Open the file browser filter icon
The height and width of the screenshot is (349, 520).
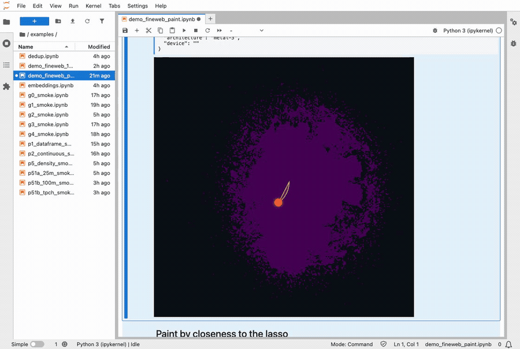pos(102,21)
